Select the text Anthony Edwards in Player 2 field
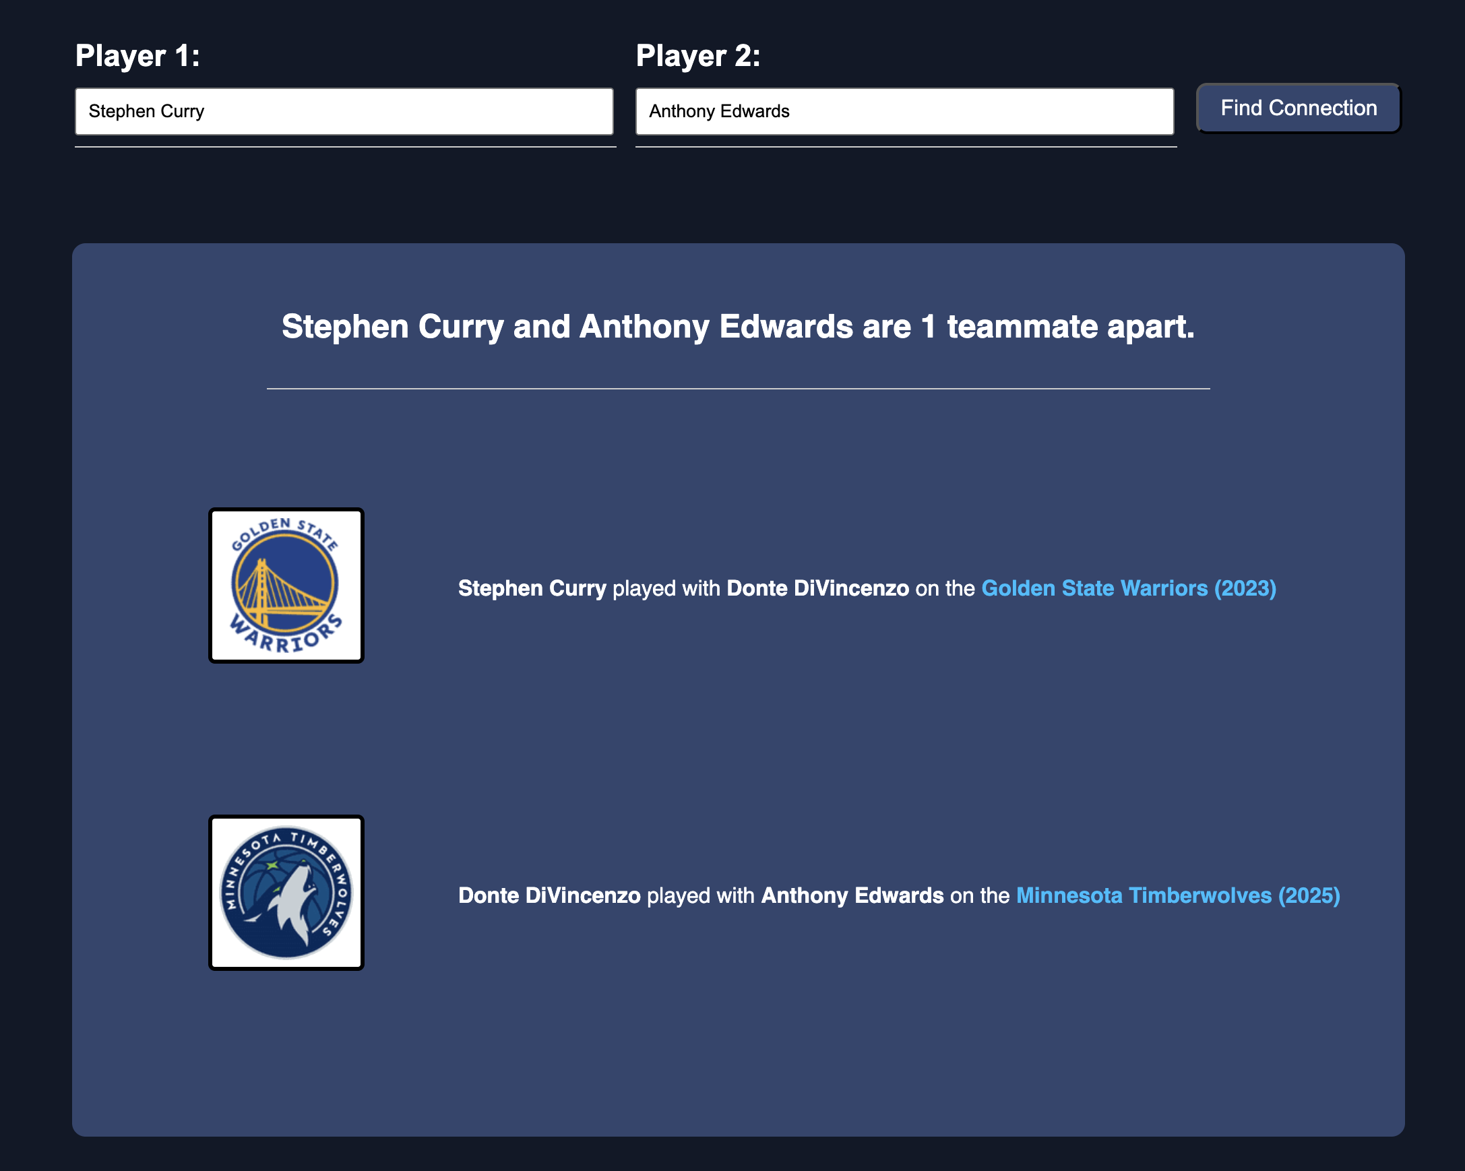 pos(719,110)
